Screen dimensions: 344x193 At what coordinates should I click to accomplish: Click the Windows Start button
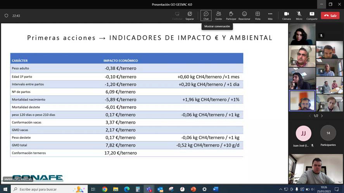pos(5,189)
